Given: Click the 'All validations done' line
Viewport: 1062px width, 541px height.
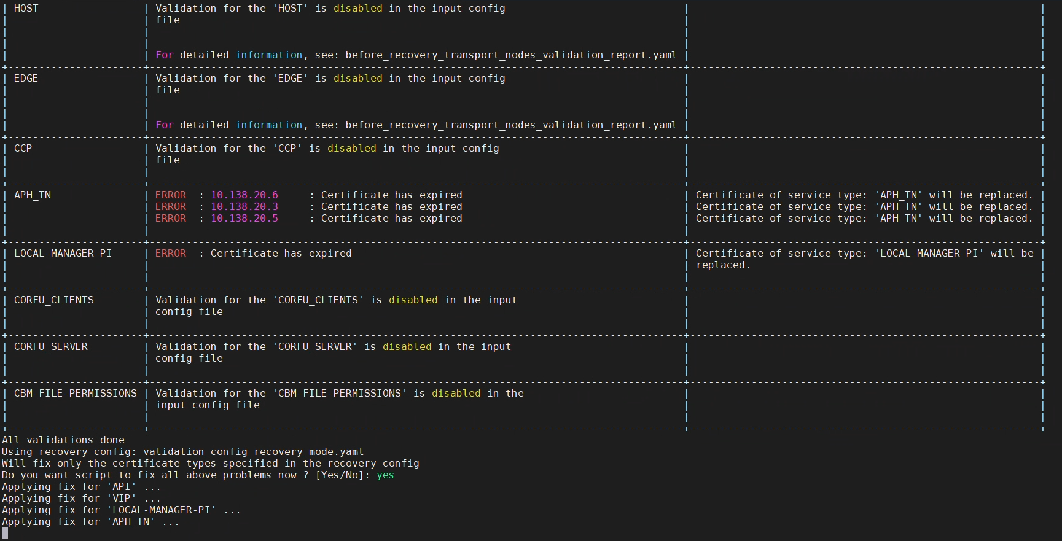Looking at the screenshot, I should (63, 440).
